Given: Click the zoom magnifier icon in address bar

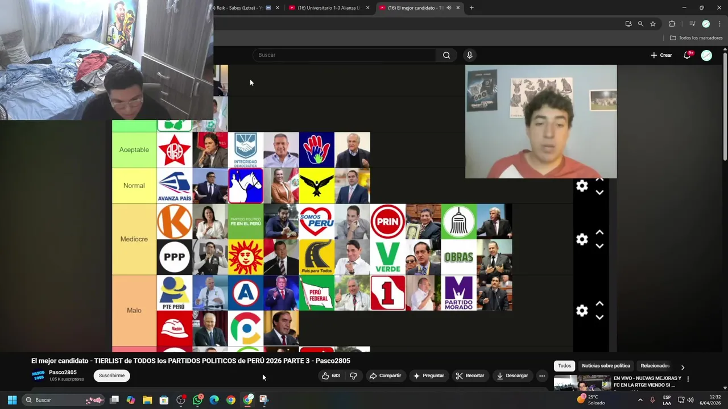Looking at the screenshot, I should coord(640,24).
